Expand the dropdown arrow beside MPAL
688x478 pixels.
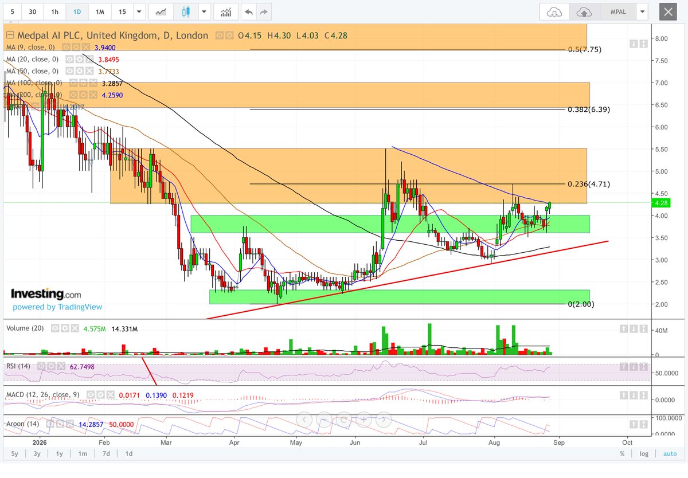tap(642, 11)
